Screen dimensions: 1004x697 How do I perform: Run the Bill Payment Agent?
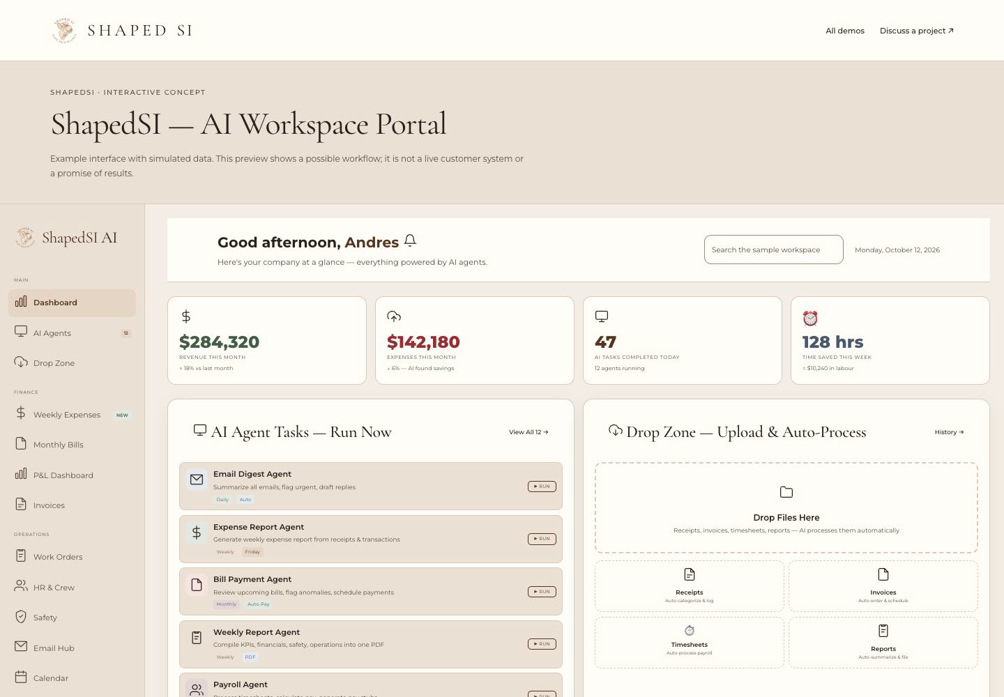click(x=542, y=592)
